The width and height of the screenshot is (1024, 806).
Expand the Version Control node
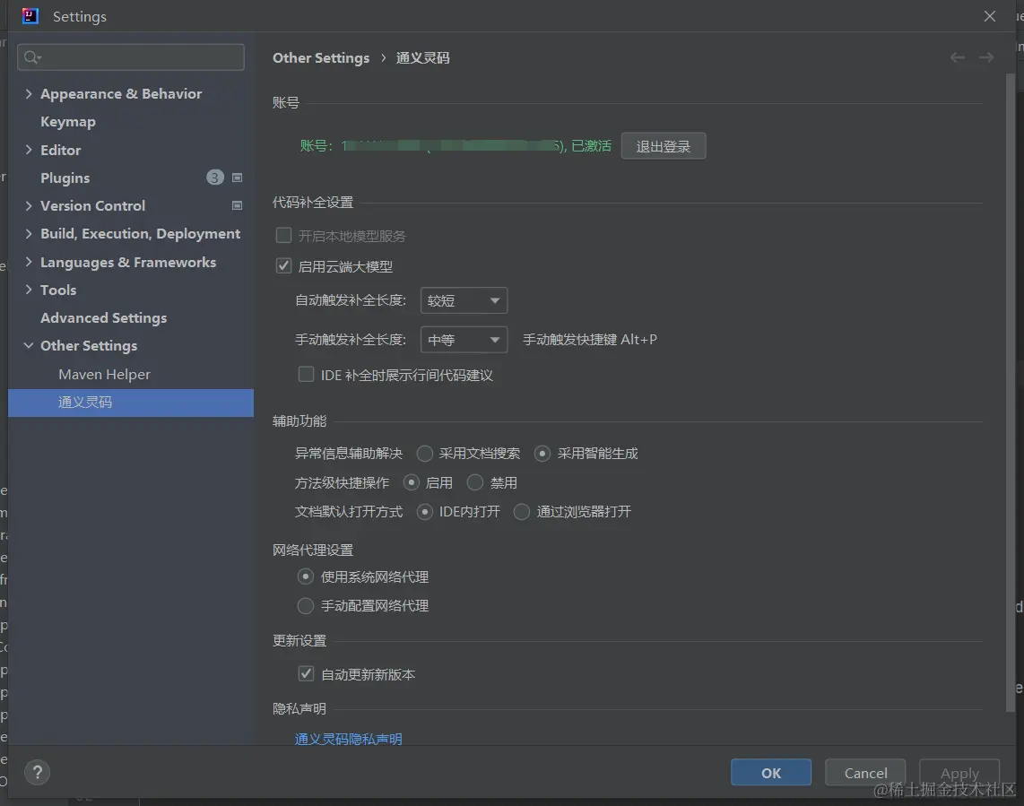28,205
